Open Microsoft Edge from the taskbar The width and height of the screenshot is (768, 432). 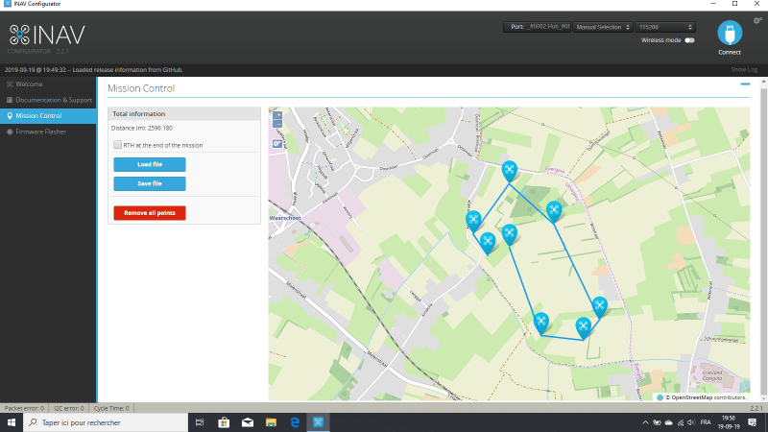click(x=295, y=422)
